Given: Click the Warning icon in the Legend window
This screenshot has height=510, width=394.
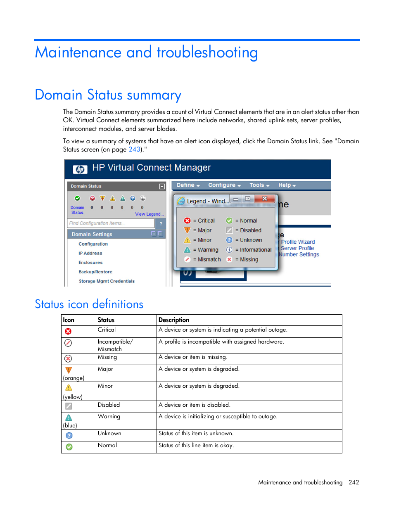Looking at the screenshot, I should click(187, 249).
